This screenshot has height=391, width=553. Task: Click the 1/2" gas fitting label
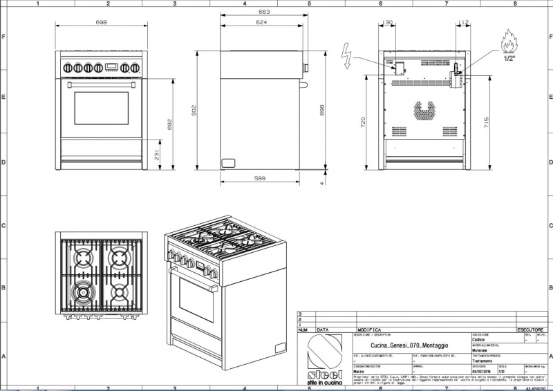pos(509,59)
